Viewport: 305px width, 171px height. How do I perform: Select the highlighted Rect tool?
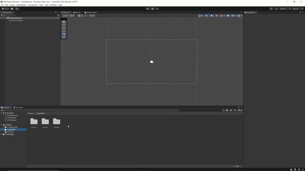coord(64,34)
